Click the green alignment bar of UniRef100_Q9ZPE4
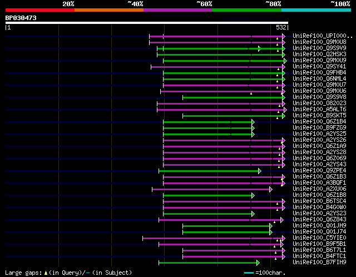The width and height of the screenshot is (356, 277). pyautogui.click(x=210, y=171)
